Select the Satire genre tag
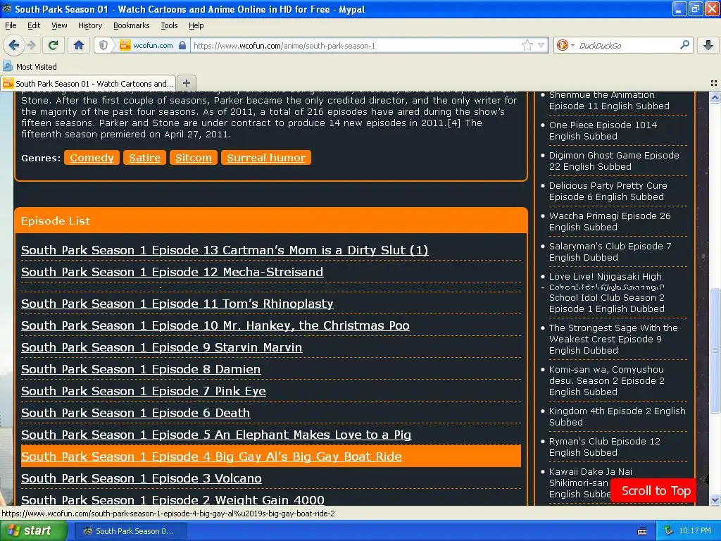Screen dimensions: 721x541 (144, 157)
